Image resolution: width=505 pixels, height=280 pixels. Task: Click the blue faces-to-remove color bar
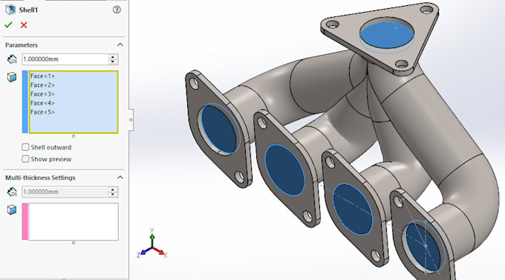(x=25, y=102)
